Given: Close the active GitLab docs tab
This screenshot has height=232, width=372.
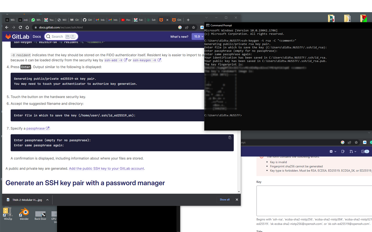Looking at the screenshot, I should [167, 20].
